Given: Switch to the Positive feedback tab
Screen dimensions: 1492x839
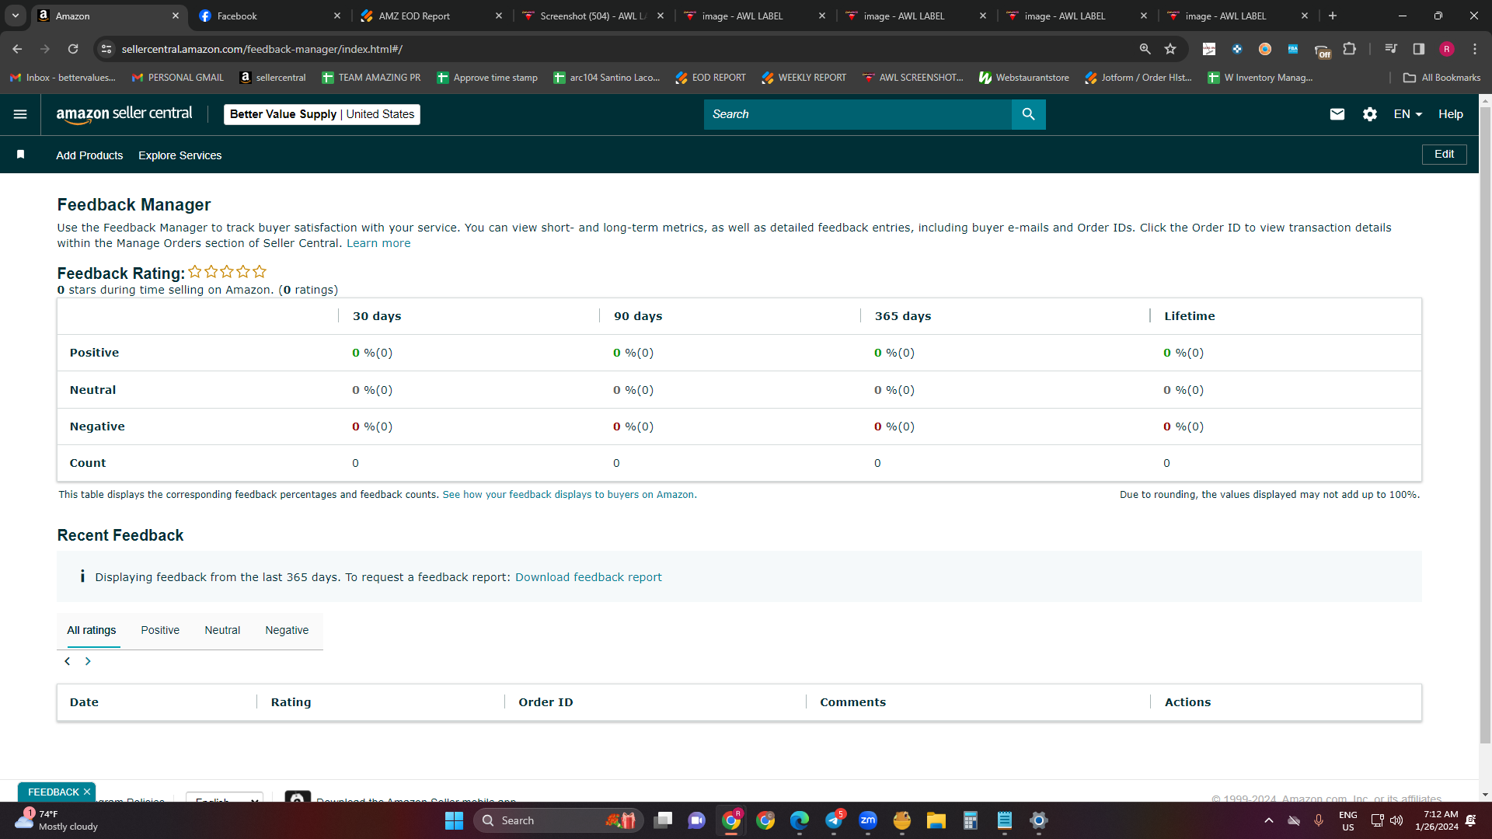Looking at the screenshot, I should pos(160,630).
